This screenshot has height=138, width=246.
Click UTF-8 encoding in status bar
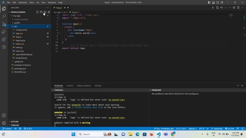[201, 128]
